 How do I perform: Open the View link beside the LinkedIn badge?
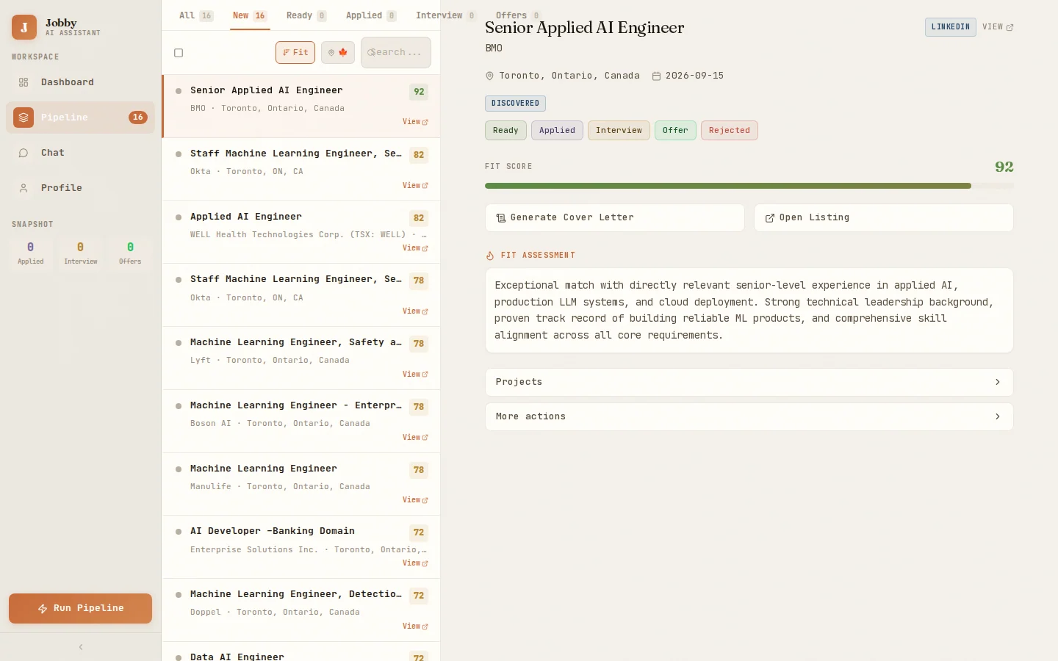(x=998, y=27)
